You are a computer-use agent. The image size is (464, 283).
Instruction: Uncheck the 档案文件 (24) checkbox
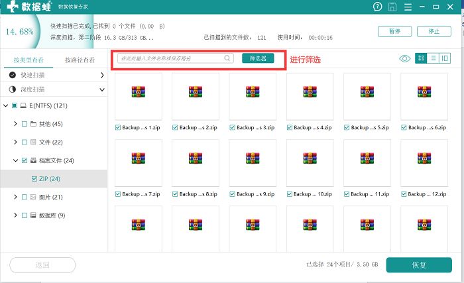[25, 160]
